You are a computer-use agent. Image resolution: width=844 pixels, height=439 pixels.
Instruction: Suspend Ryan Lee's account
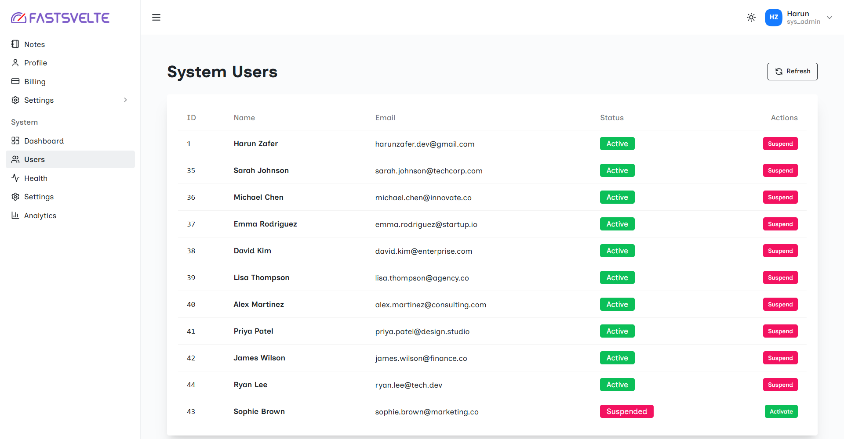pyautogui.click(x=780, y=385)
